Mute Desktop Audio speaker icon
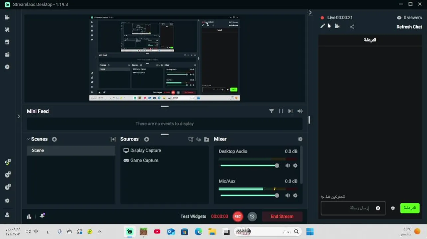The image size is (427, 239). pyautogui.click(x=288, y=166)
